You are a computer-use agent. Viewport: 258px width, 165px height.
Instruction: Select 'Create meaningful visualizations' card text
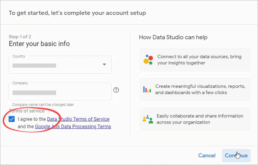pyautogui.click(x=200, y=89)
